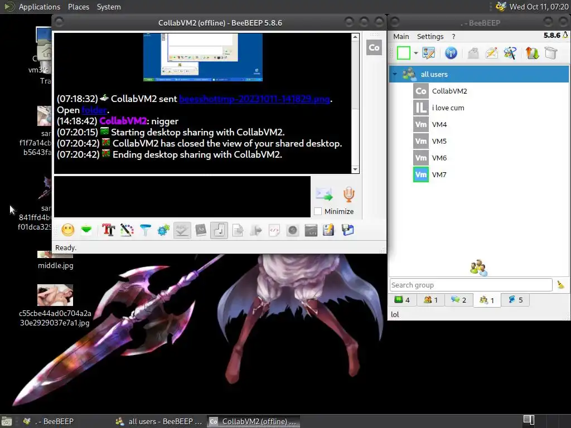Open the beesshottmp-20231011-141829.png link
571x428 pixels.
(254, 99)
